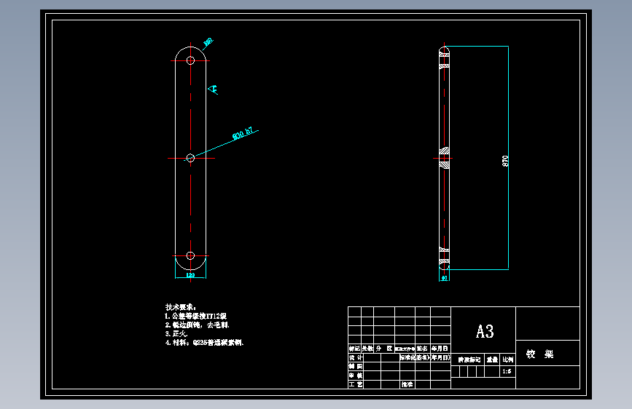Click the top hole circle in the front view
632x409 pixels.
191,60
